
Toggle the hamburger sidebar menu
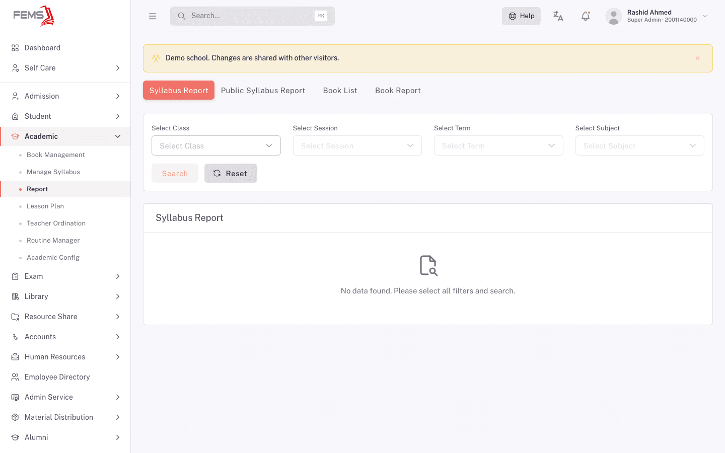point(153,16)
